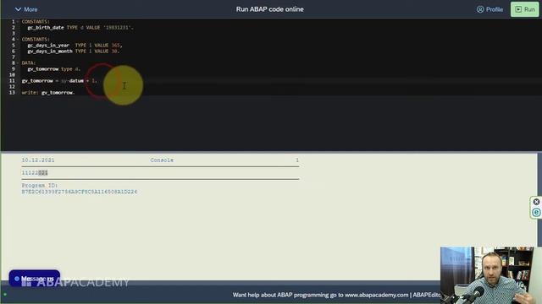542x304 pixels.
Task: Click the Console heading label
Action: [162, 160]
